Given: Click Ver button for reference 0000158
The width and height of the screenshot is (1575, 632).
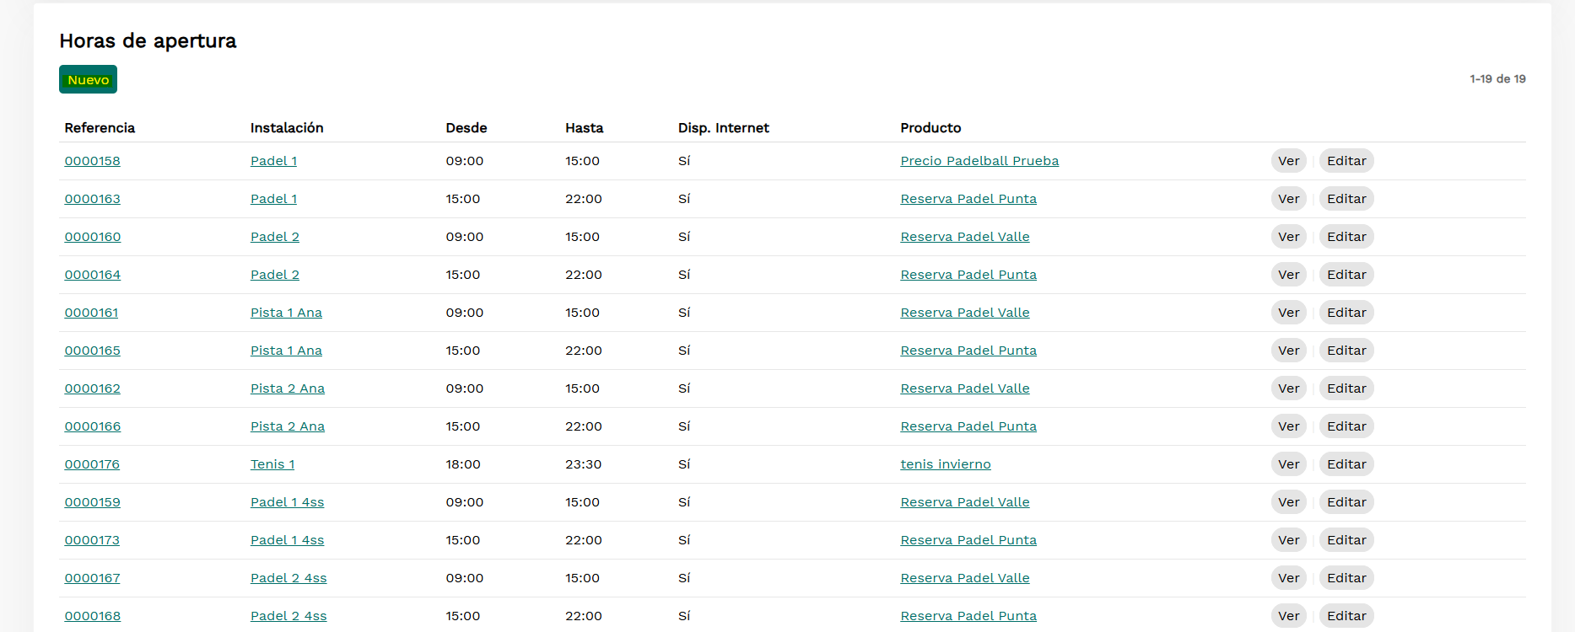Looking at the screenshot, I should click(x=1287, y=161).
